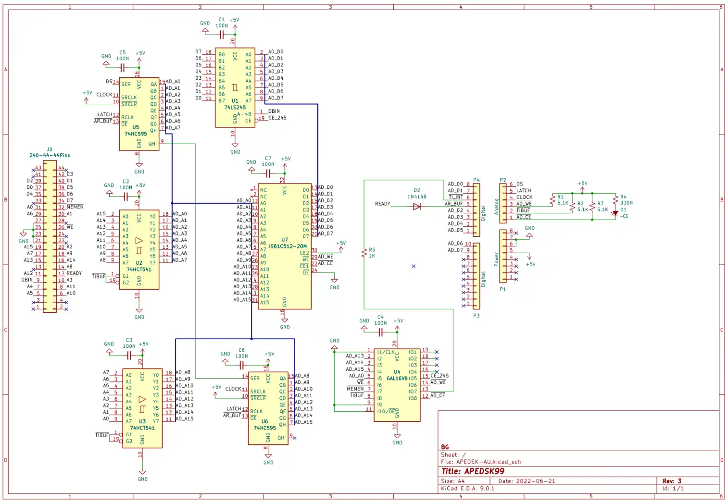Click the J1 44-pin edge connector

(x=50, y=236)
